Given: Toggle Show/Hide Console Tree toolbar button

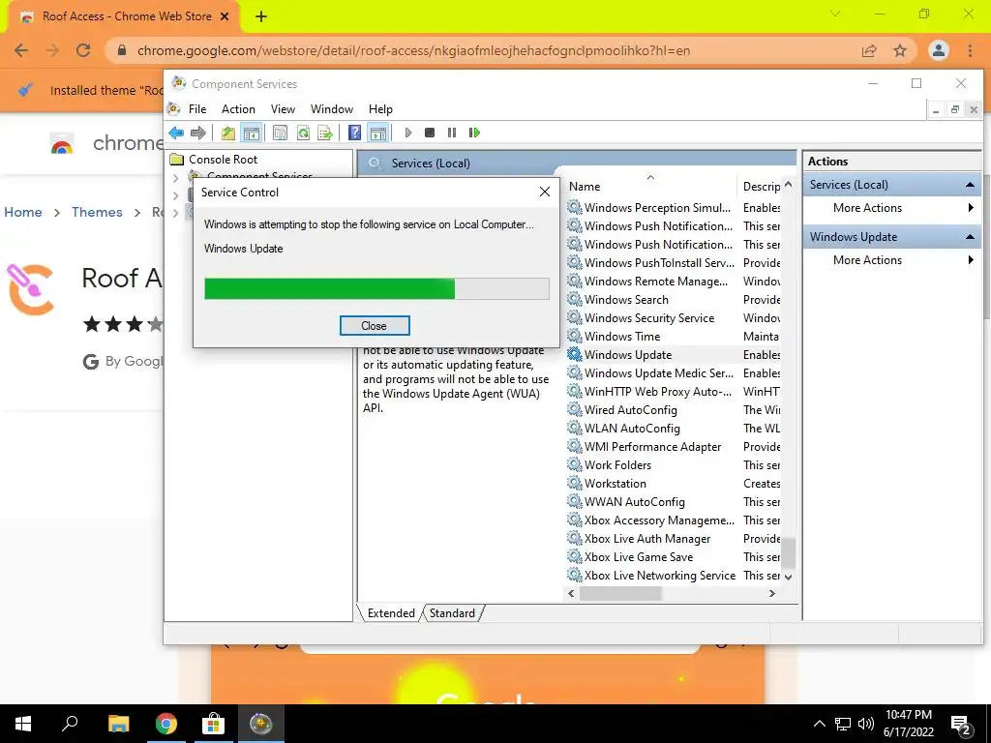Looking at the screenshot, I should [251, 133].
